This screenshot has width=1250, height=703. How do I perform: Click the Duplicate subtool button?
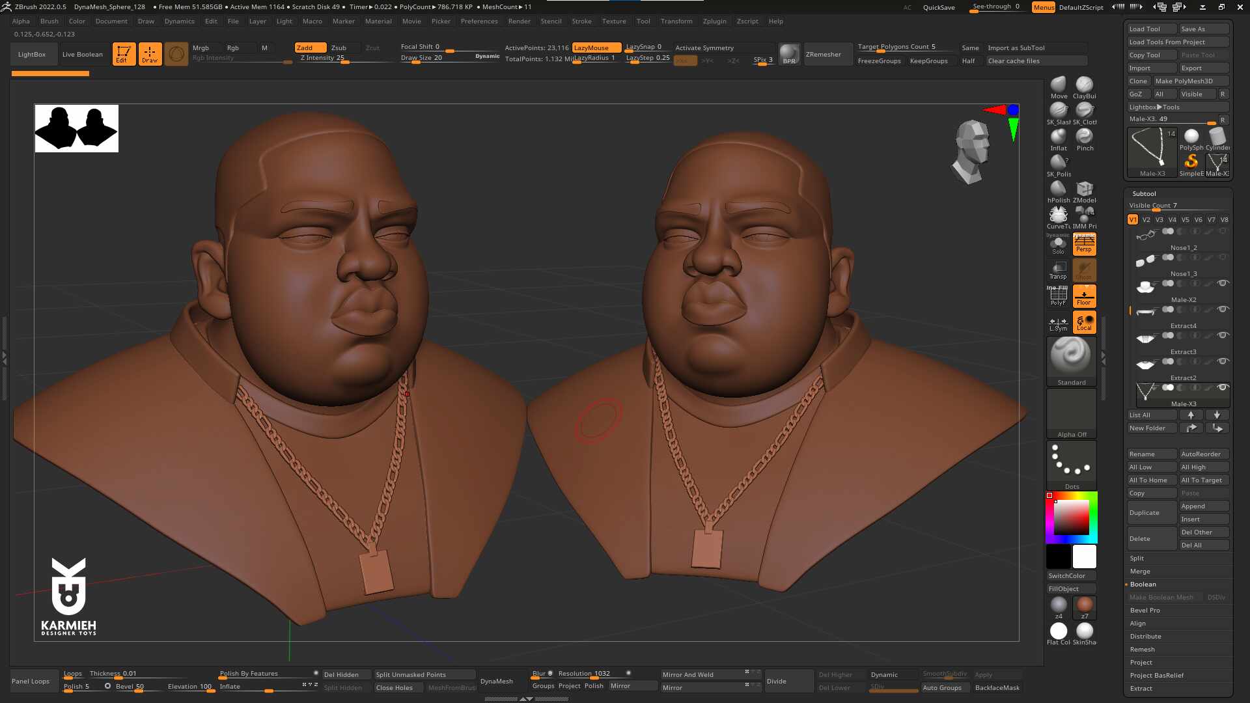pyautogui.click(x=1152, y=512)
